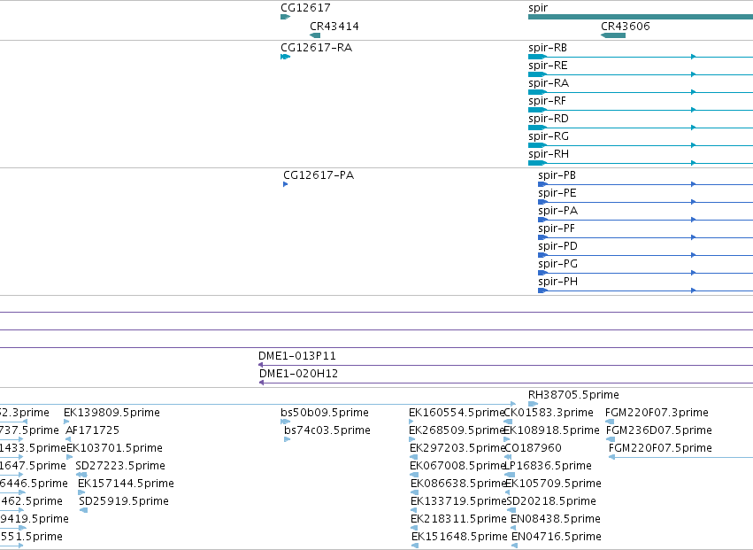Select the spir-PH protein feature

(x=645, y=290)
